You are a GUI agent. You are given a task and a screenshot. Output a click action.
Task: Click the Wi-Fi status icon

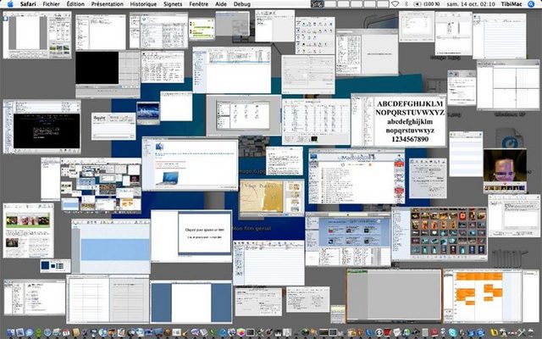395,4
